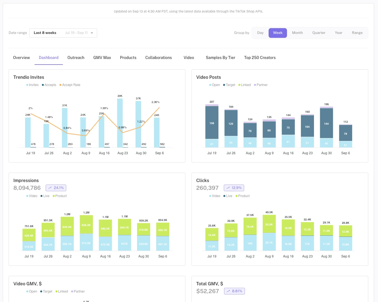Click the 144 Target segment for Aug 30
This screenshot has width=378, height=302.
point(327,123)
